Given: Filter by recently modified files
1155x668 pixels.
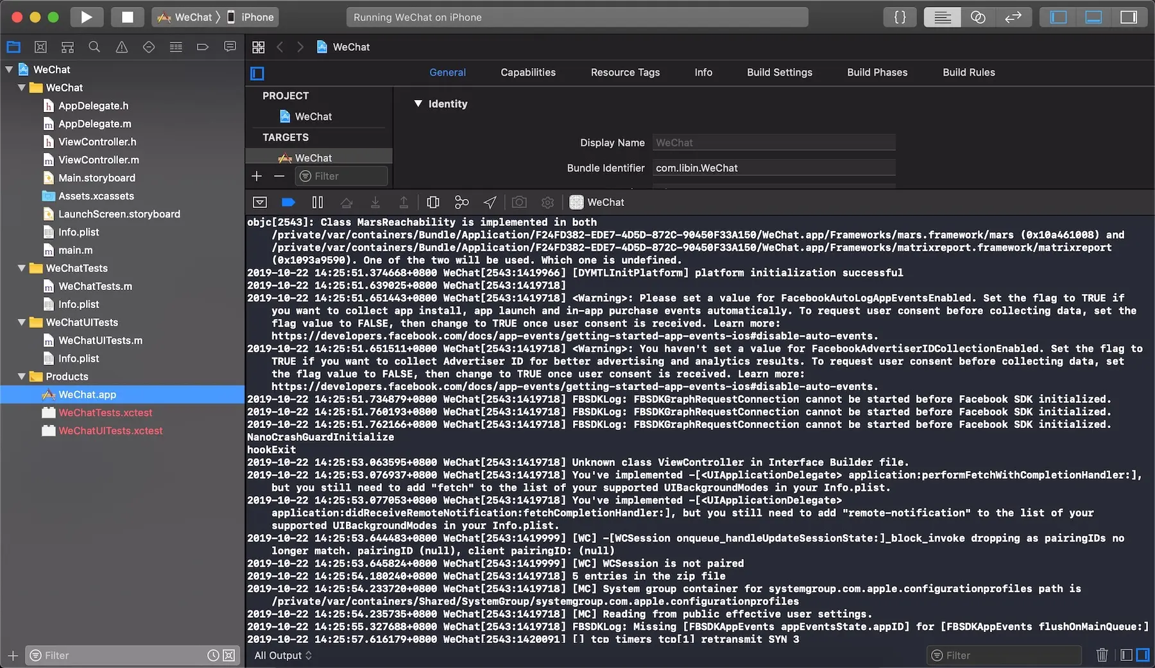Looking at the screenshot, I should coord(213,655).
